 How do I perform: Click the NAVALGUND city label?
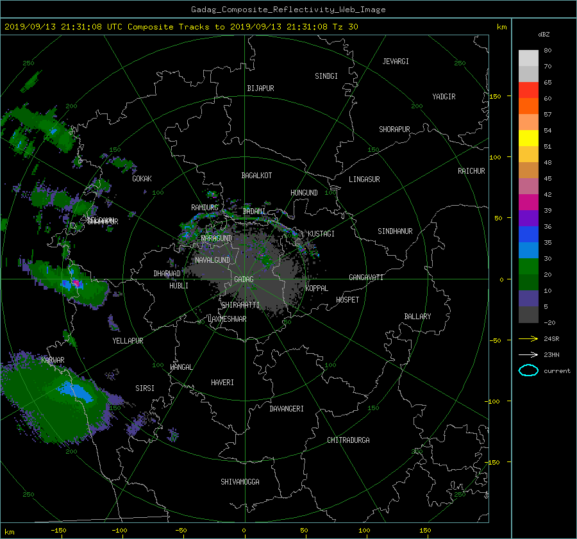click(x=212, y=260)
